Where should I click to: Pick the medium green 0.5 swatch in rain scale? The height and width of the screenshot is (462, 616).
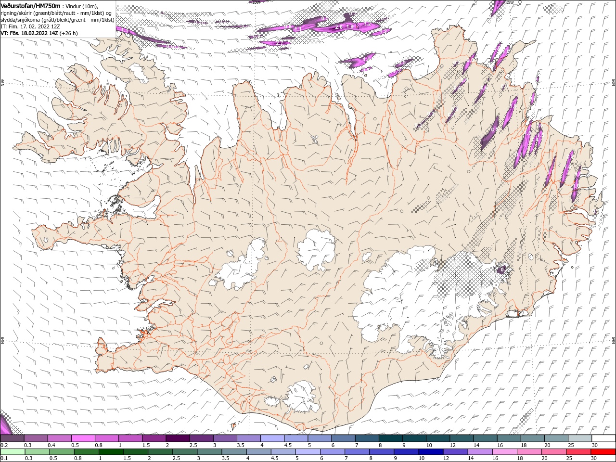pos(62,452)
